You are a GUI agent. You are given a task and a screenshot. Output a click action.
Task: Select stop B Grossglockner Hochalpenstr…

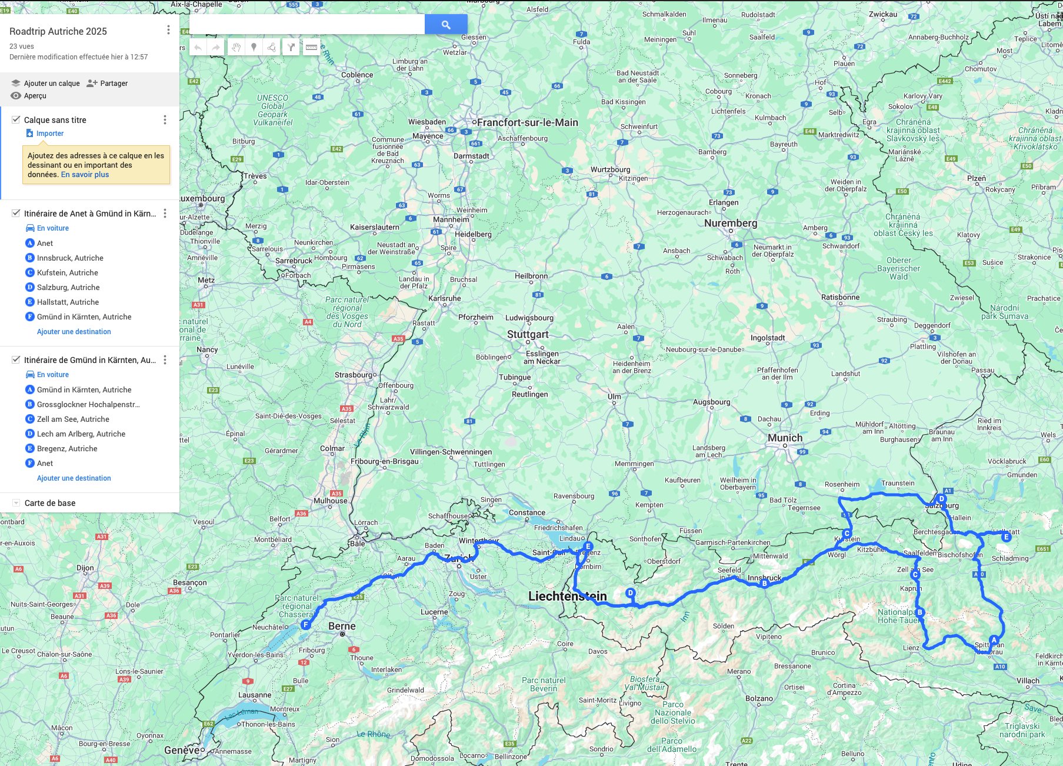coord(82,404)
